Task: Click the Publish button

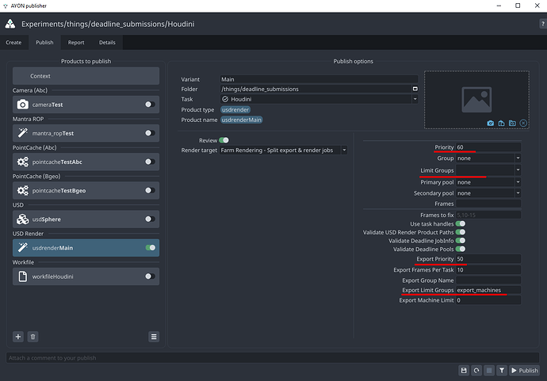Action: coord(524,370)
